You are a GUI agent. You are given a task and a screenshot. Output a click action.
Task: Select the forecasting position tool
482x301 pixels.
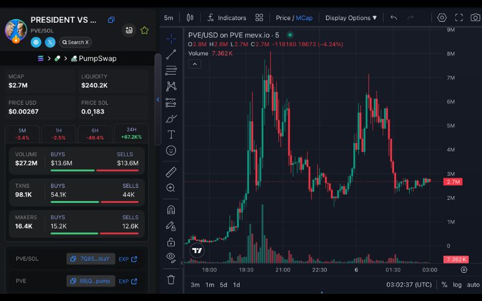pyautogui.click(x=171, y=102)
